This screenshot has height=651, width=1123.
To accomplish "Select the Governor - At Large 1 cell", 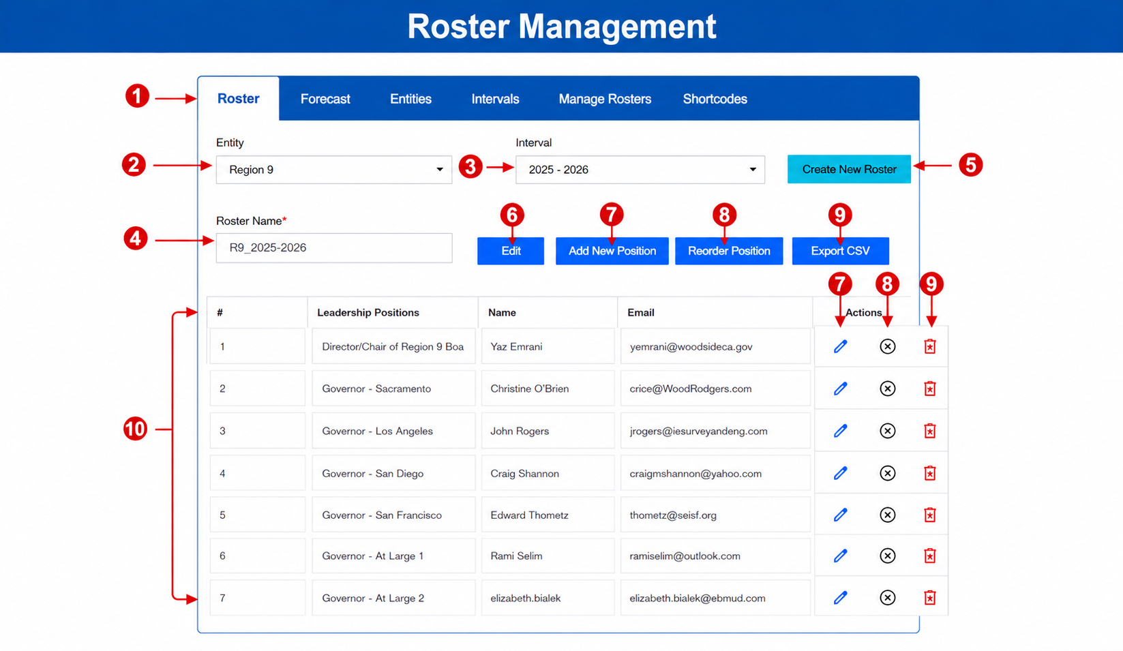I will [393, 556].
